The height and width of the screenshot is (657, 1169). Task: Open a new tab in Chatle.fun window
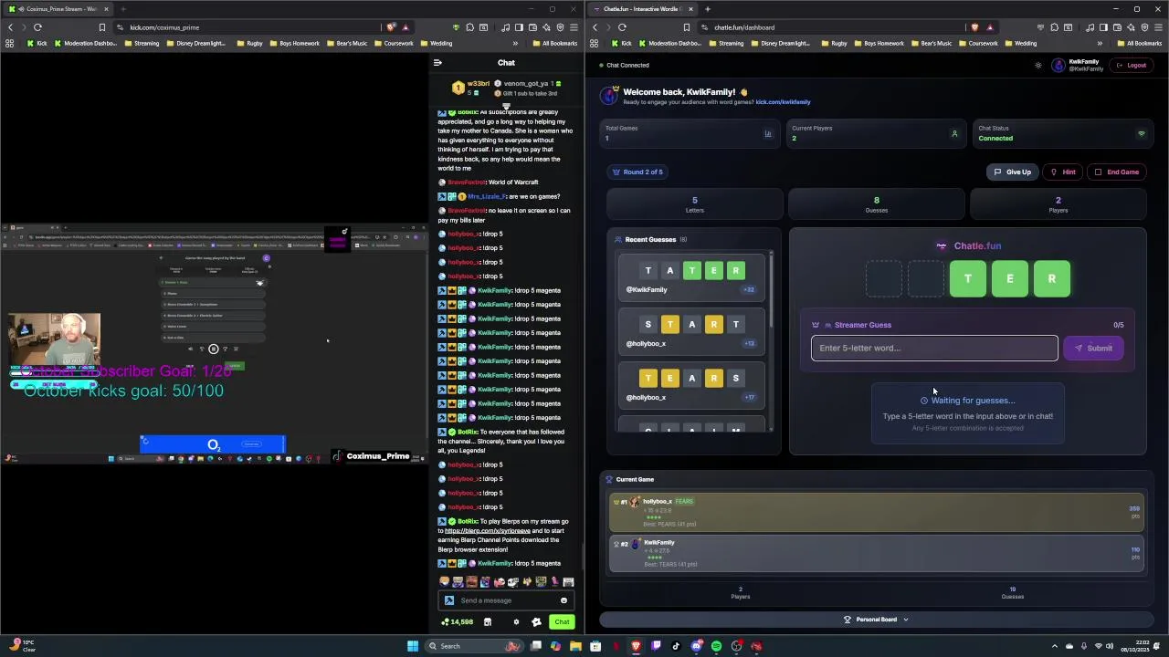[708, 9]
